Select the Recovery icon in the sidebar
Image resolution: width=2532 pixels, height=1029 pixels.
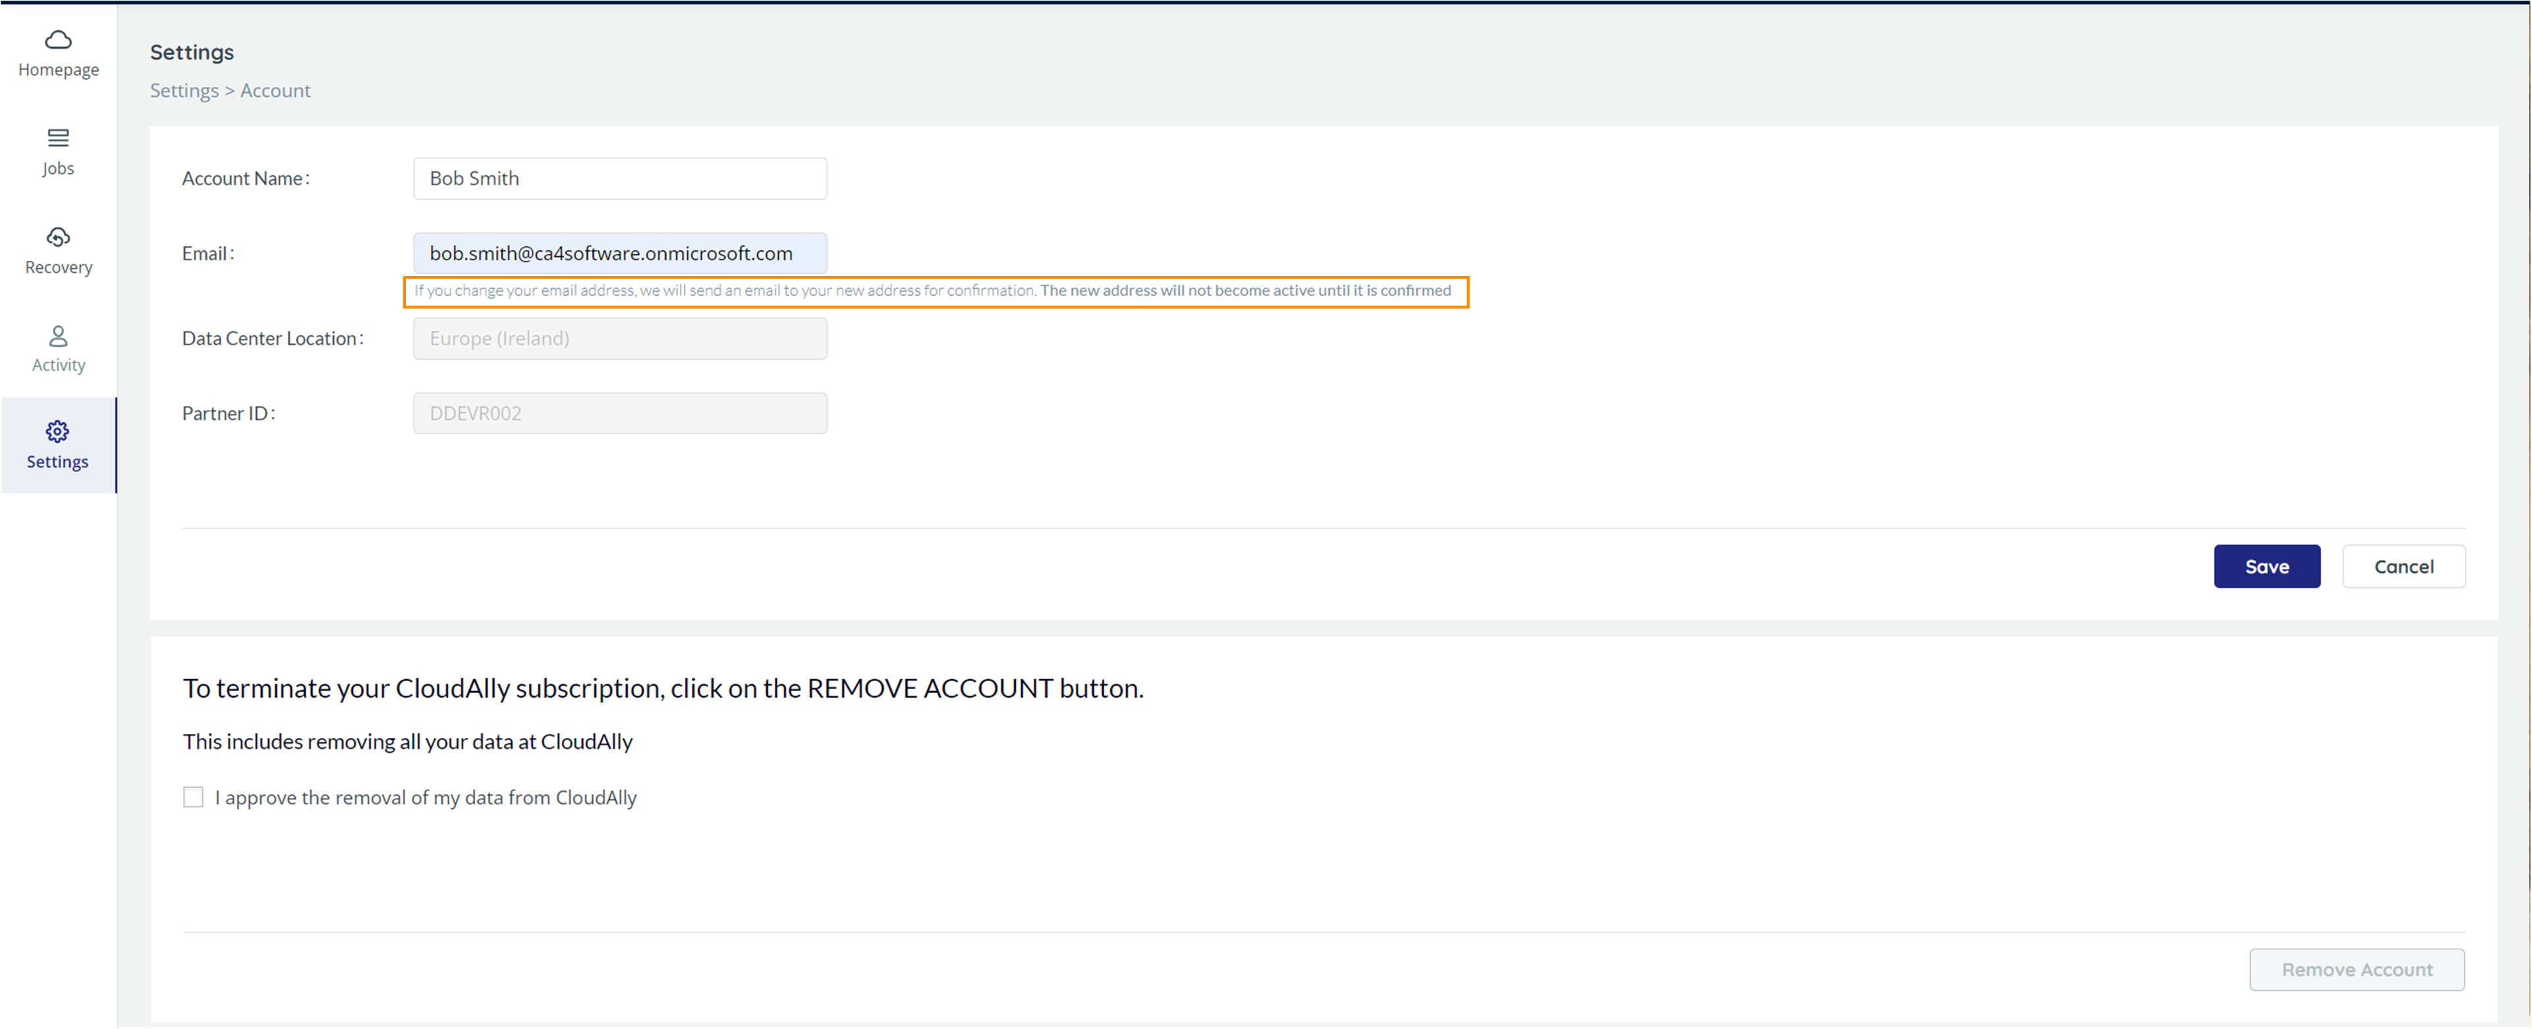coord(58,237)
